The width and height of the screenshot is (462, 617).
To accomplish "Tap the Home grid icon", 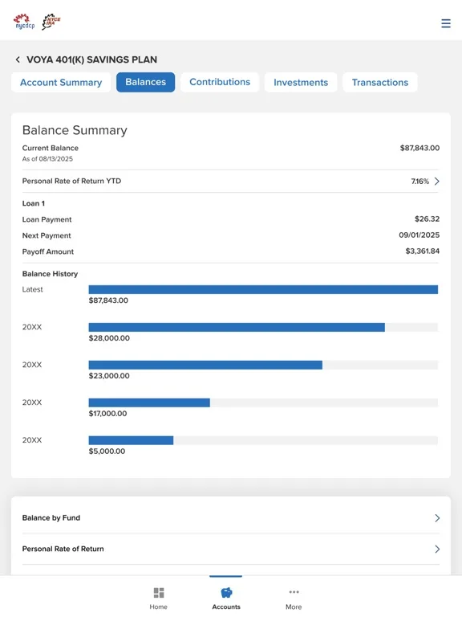I will click(x=158, y=593).
